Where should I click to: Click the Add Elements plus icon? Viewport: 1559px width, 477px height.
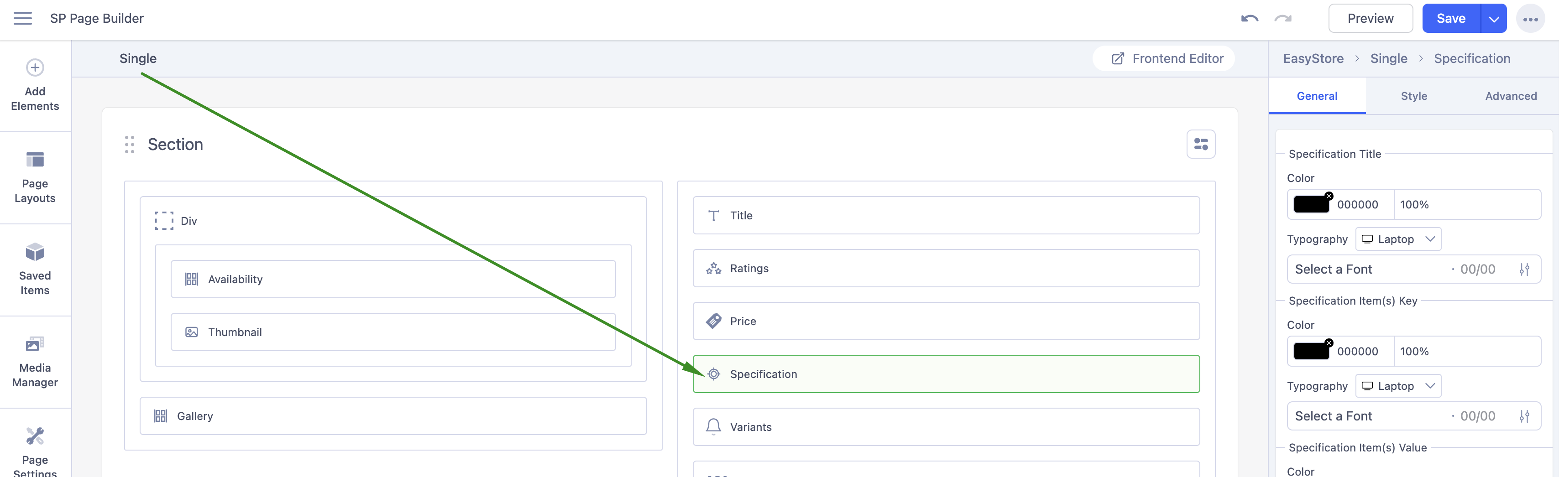35,67
